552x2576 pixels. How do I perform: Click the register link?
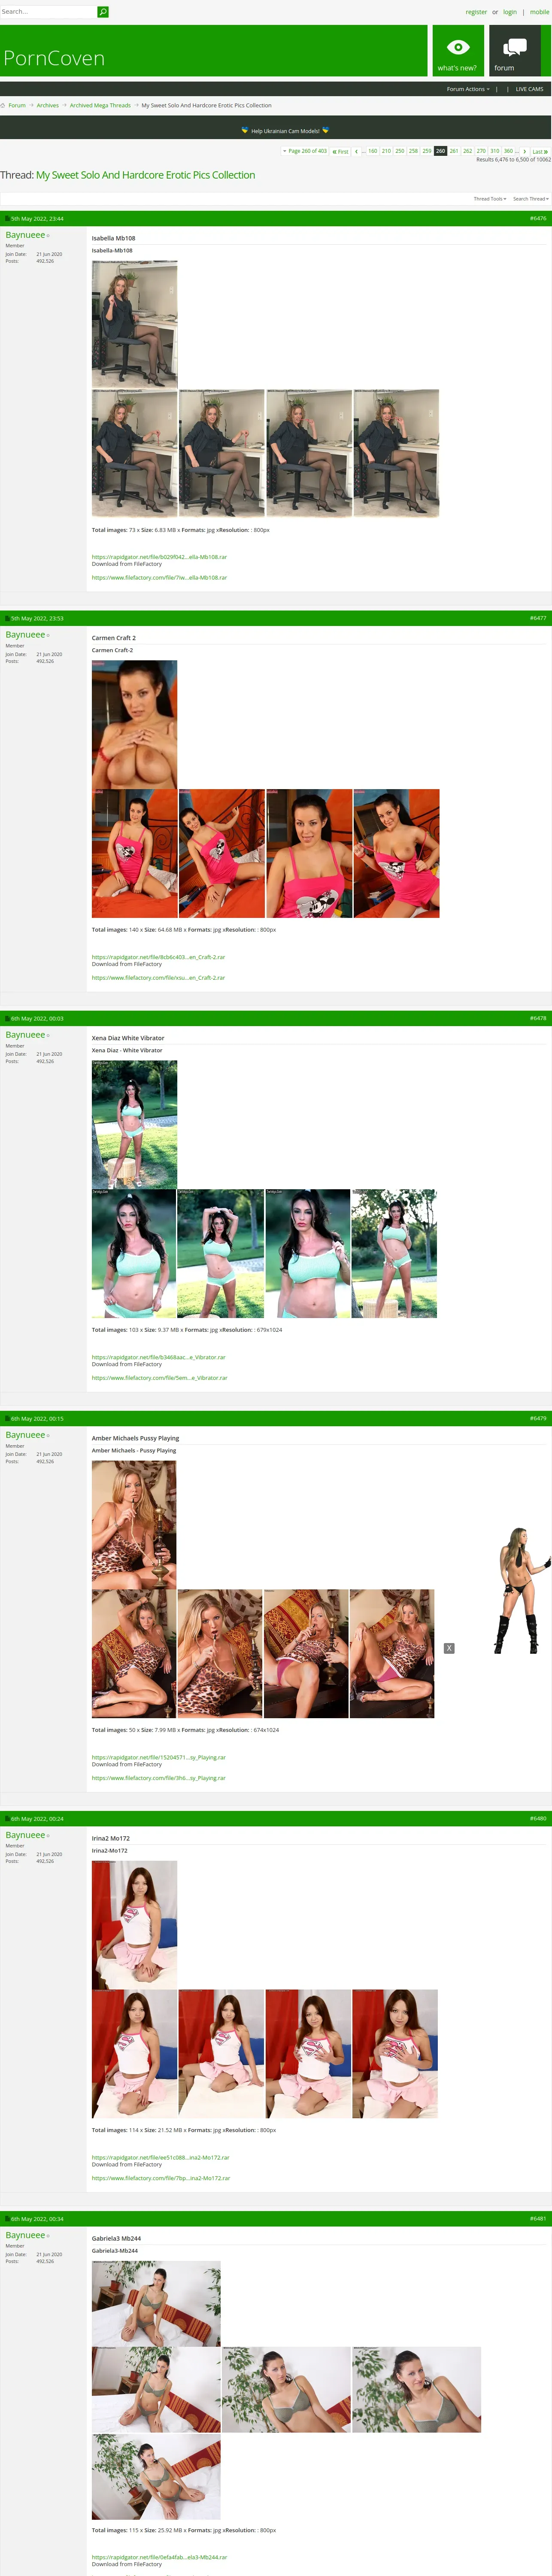point(476,12)
